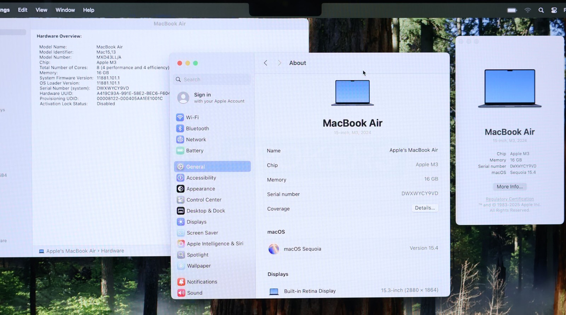The image size is (566, 315).
Task: Open Accessibility settings
Action: tap(196, 178)
